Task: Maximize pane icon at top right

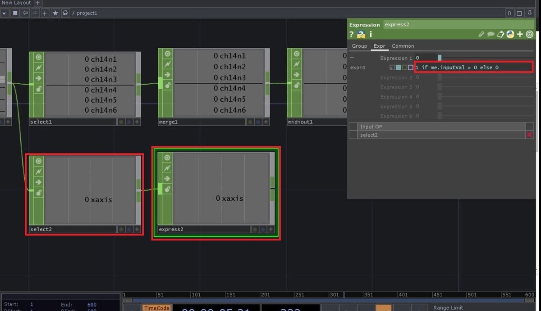Action: tap(519, 13)
